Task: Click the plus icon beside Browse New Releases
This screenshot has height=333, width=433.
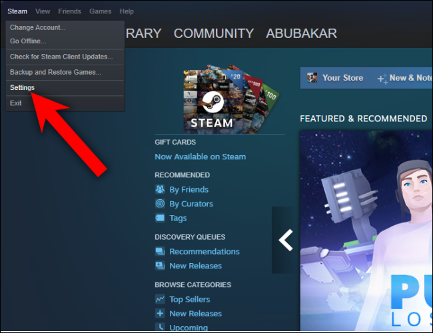Action: tap(160, 314)
